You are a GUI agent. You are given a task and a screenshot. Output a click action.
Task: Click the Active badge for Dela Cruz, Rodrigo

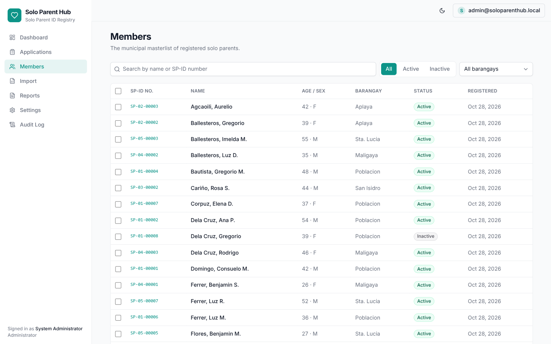[x=424, y=253]
